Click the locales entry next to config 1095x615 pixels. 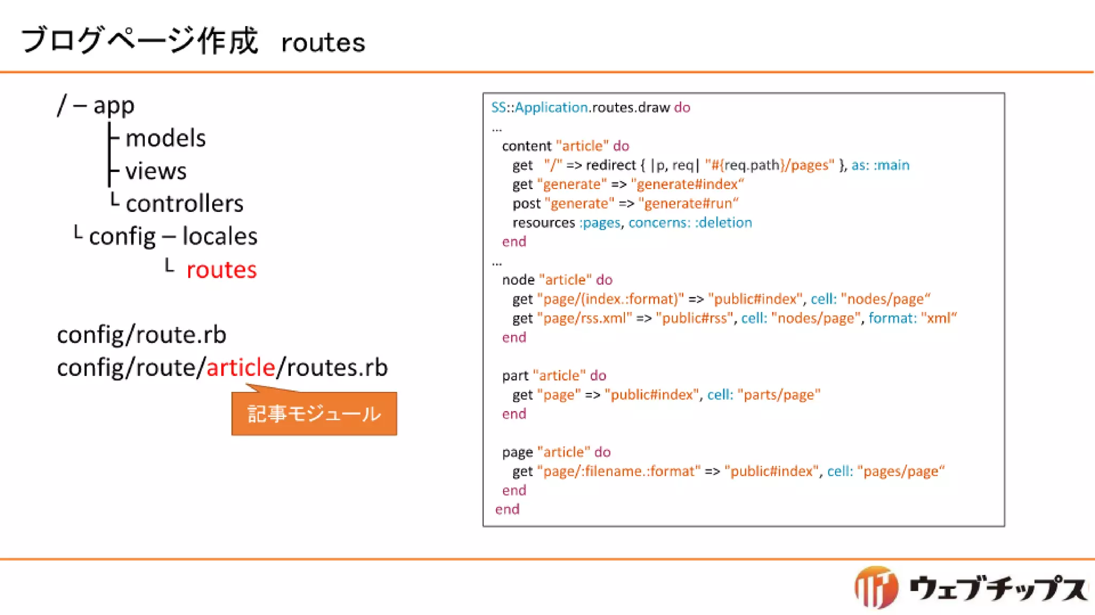point(220,236)
